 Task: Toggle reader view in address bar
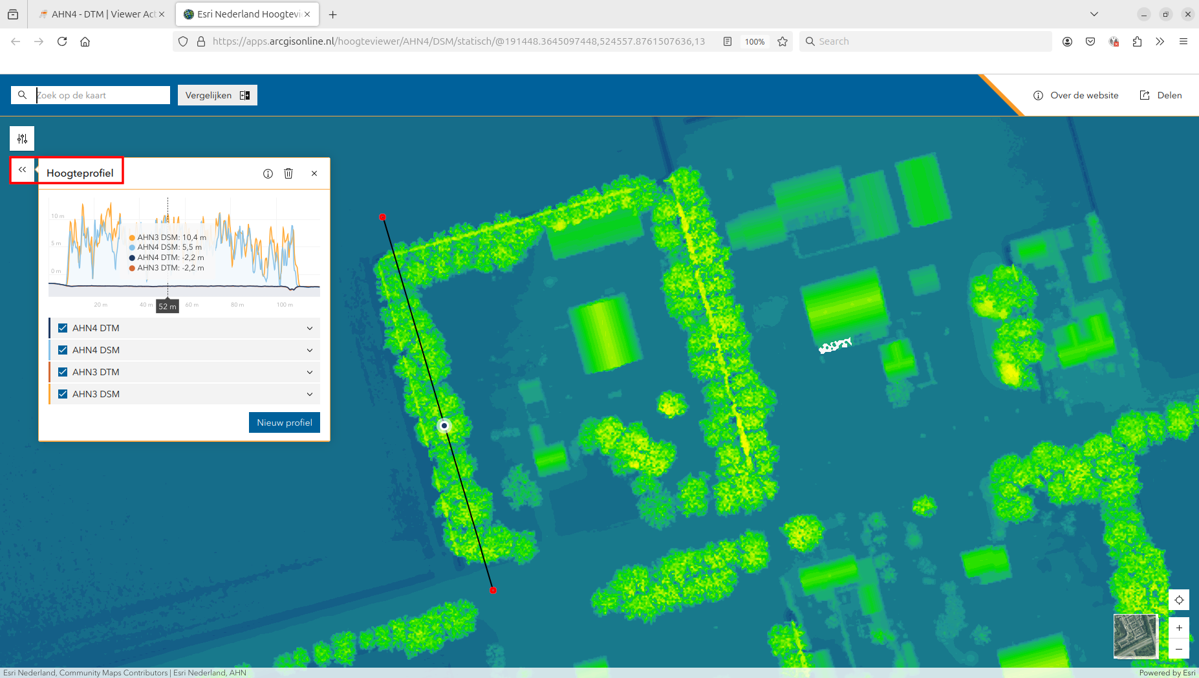coord(728,41)
